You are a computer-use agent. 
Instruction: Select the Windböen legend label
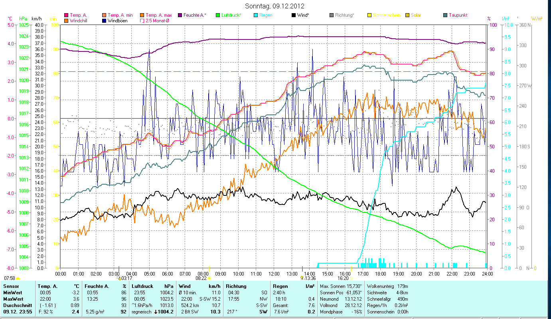(x=118, y=20)
